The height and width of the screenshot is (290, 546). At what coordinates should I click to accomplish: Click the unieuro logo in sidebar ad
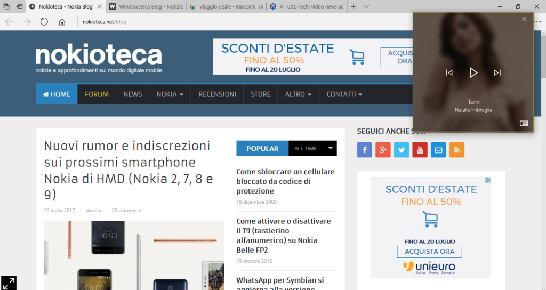(429, 268)
